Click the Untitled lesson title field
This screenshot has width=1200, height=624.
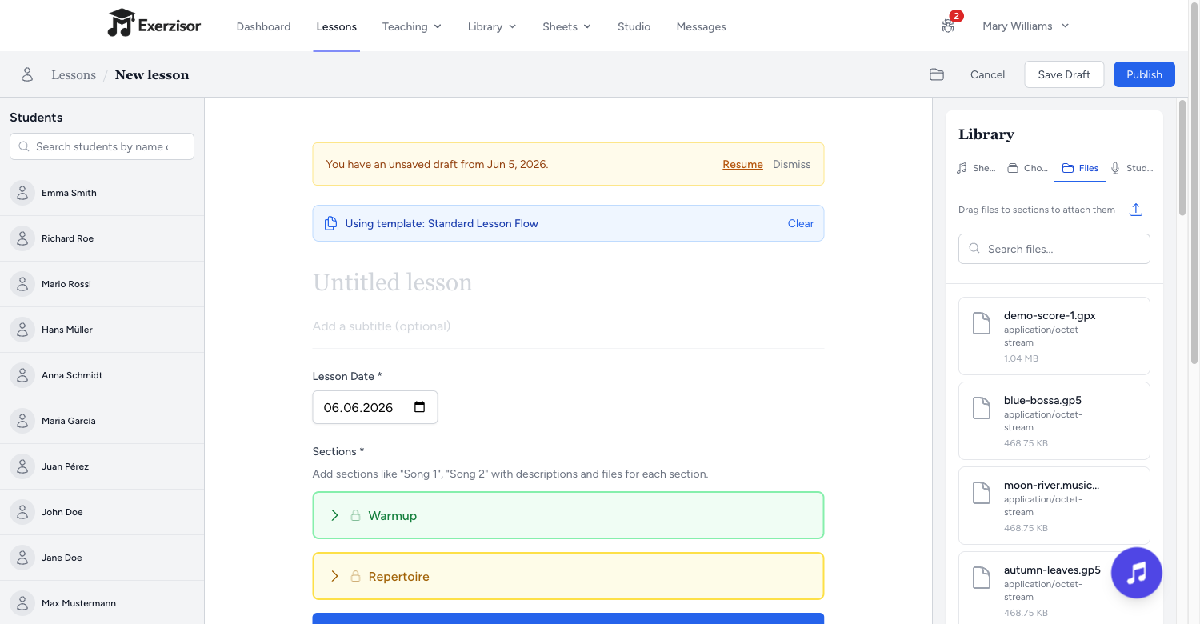point(568,282)
